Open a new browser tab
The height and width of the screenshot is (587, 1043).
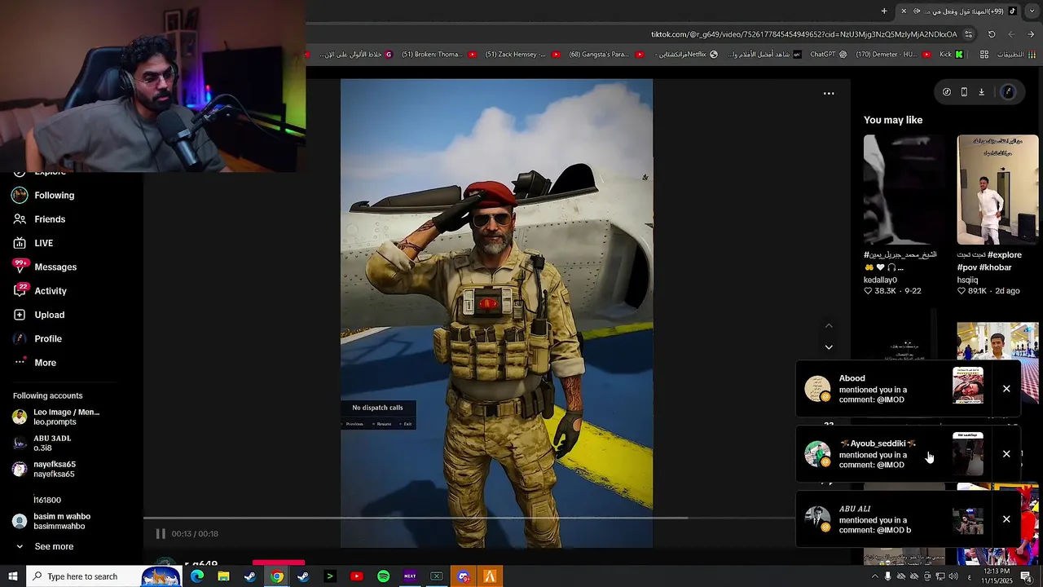884,11
